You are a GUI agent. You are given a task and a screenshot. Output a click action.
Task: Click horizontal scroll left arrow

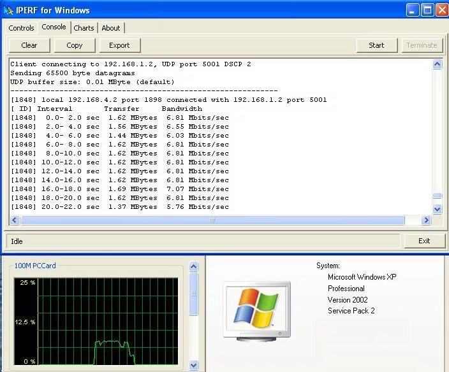click(15, 220)
